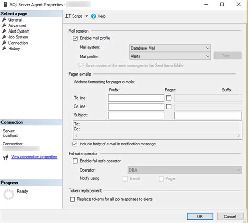Maximize the properties window
The width and height of the screenshot is (248, 223).
click(222, 5)
